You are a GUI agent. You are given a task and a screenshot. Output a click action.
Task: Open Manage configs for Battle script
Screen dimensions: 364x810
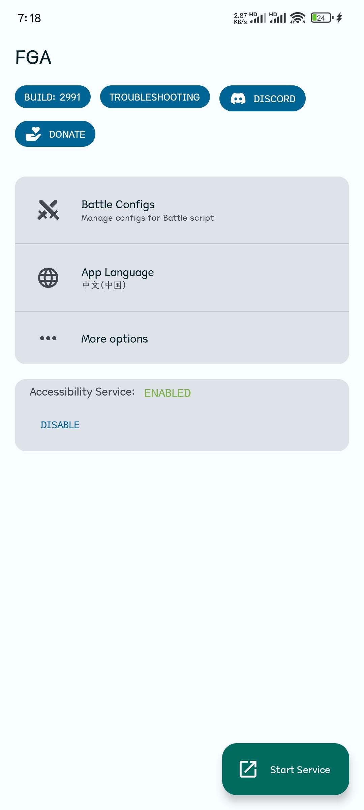point(147,218)
